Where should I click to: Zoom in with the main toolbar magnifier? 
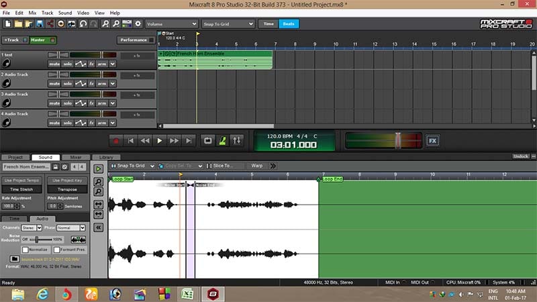click(105, 23)
